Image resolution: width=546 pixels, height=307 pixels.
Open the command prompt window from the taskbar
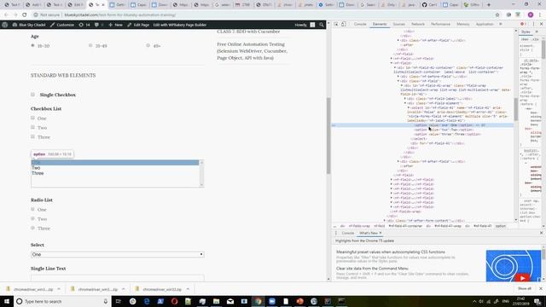[341, 301]
